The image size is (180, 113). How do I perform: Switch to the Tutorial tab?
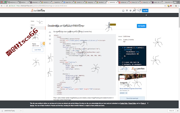[79, 2]
